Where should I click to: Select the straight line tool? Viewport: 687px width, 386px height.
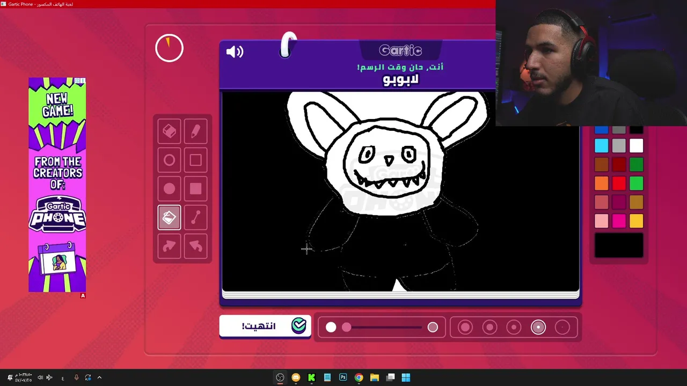[x=195, y=218]
